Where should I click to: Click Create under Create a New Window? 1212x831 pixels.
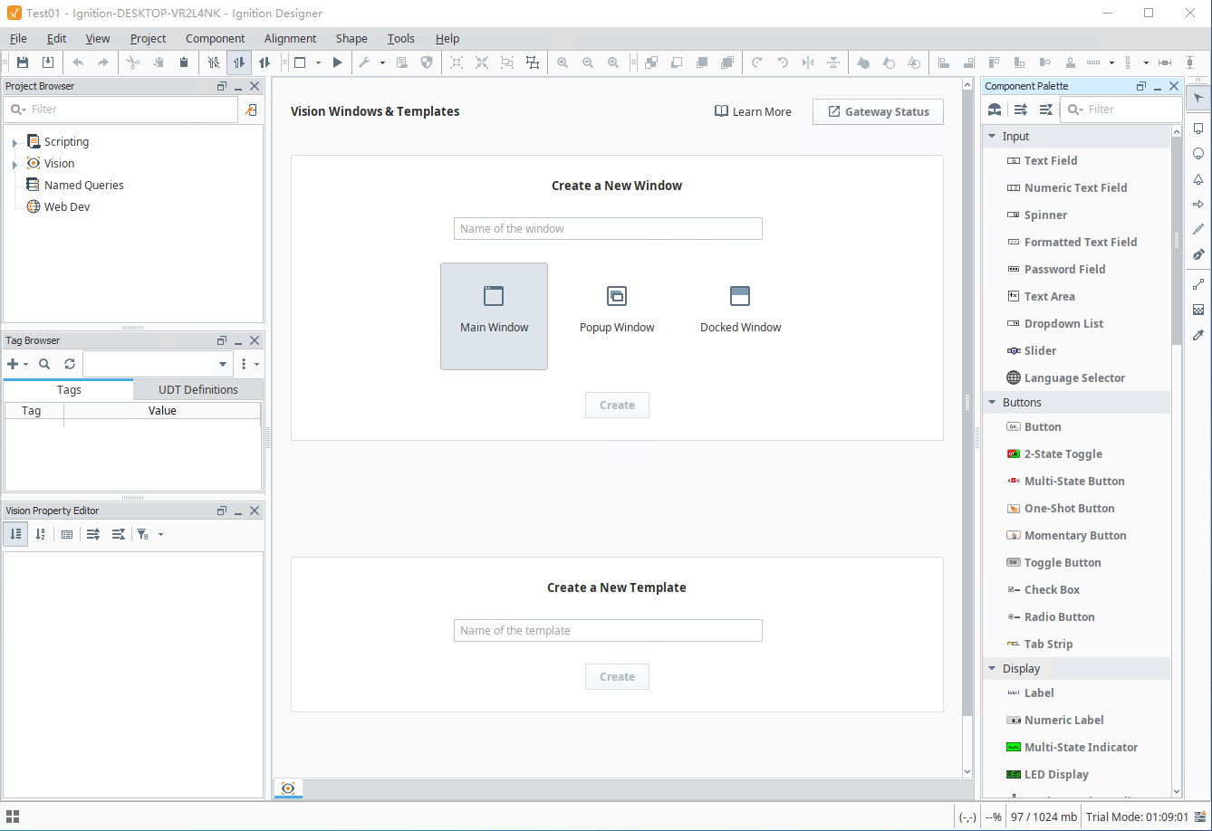click(617, 405)
